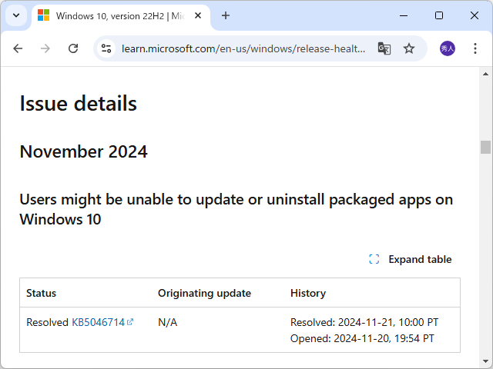Open the Google Translate page icon
493x369 pixels.
click(384, 48)
